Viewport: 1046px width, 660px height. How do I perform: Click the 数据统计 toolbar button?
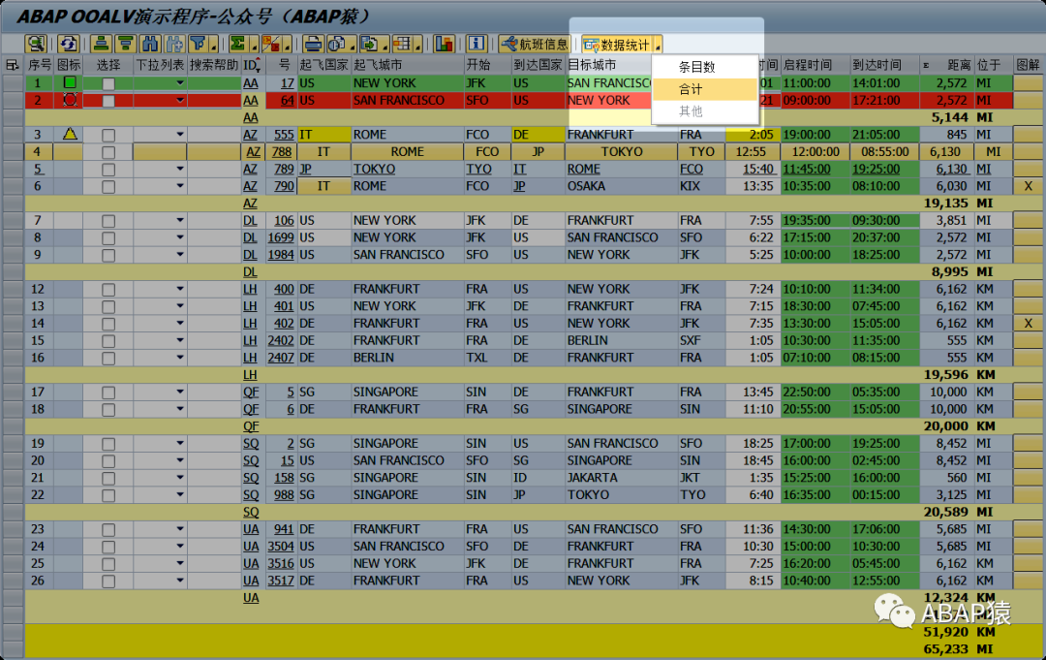(x=617, y=44)
